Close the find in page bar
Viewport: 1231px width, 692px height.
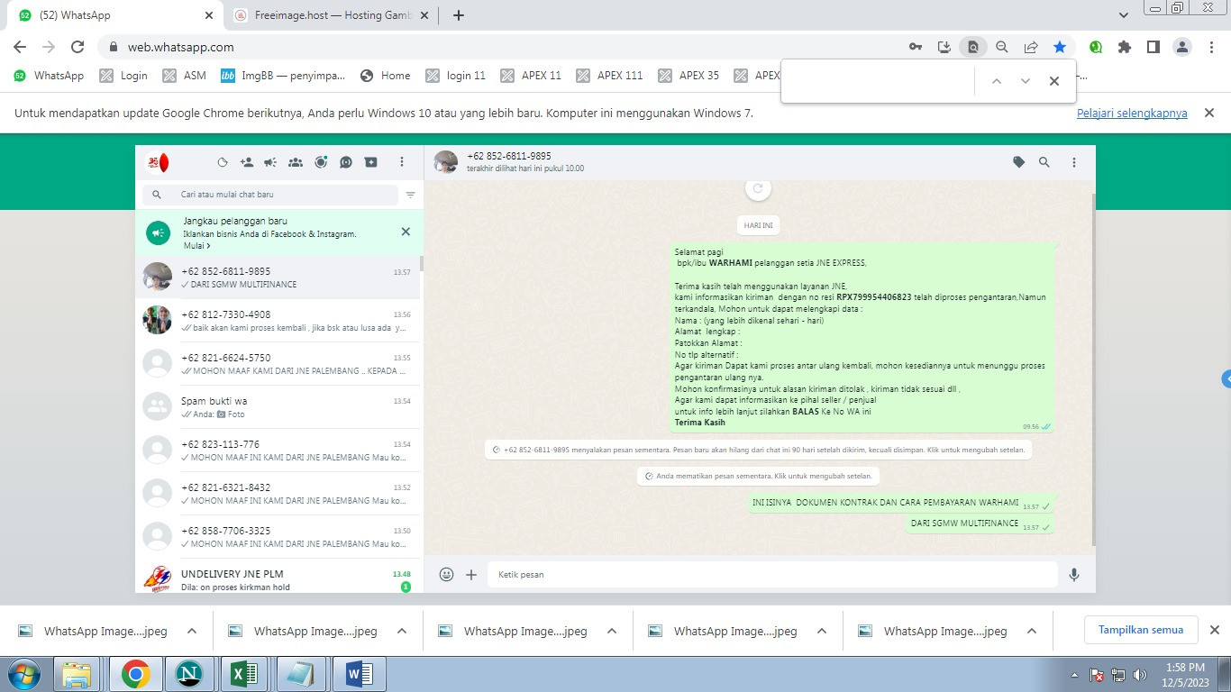pyautogui.click(x=1053, y=81)
